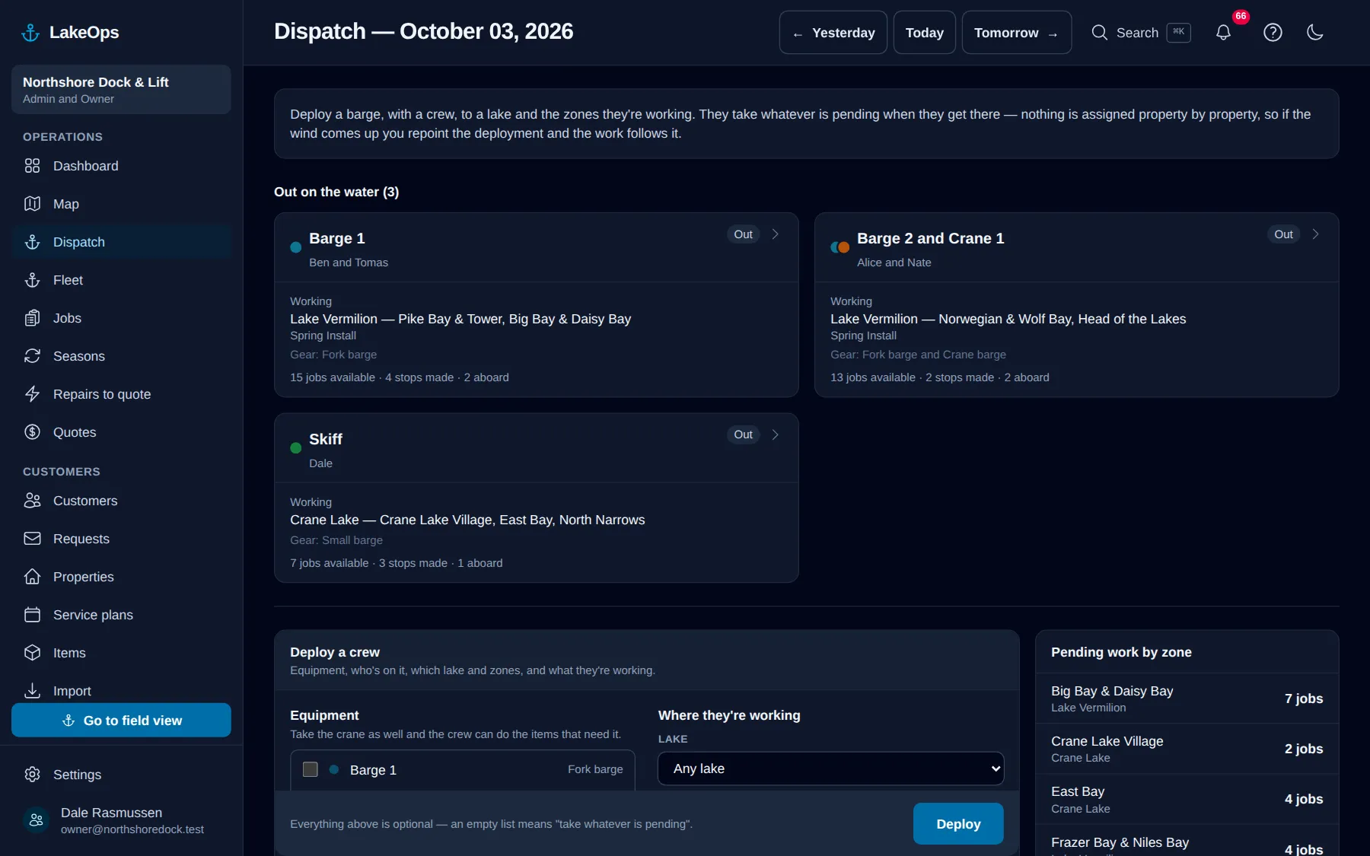Image resolution: width=1370 pixels, height=856 pixels.
Task: Click the Barge 1 card title
Action: (337, 238)
